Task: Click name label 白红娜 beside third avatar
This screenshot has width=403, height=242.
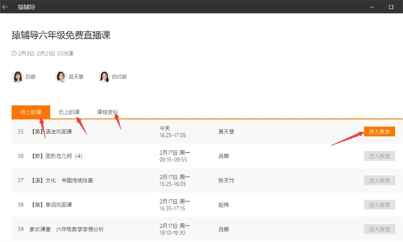Action: pyautogui.click(x=120, y=76)
